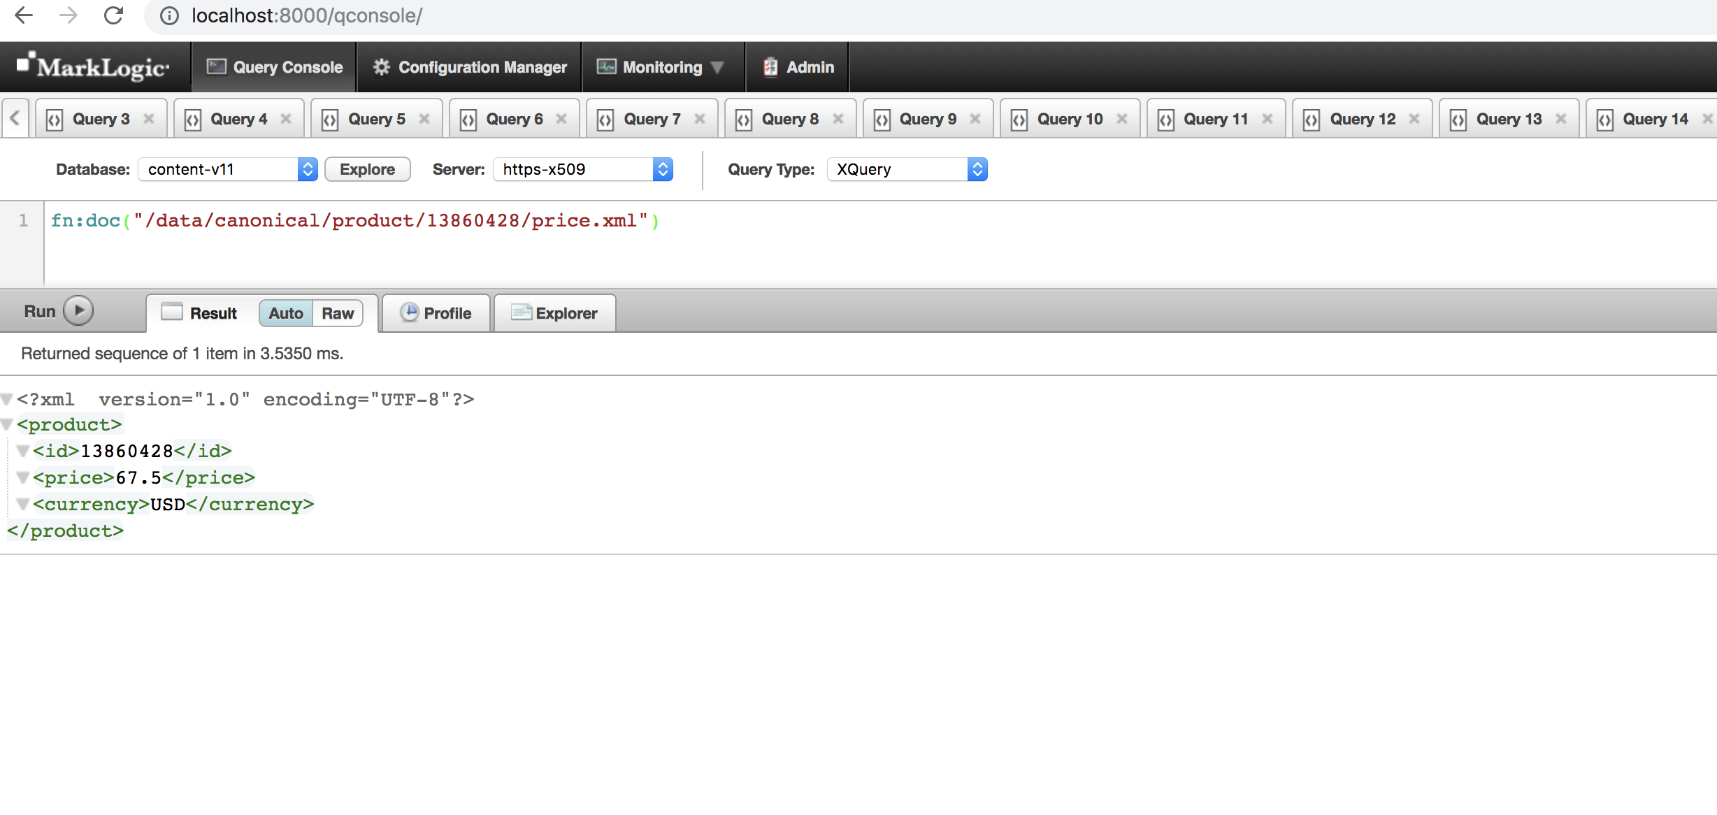This screenshot has height=815, width=1717.
Task: Click the Run play button icon
Action: [78, 311]
